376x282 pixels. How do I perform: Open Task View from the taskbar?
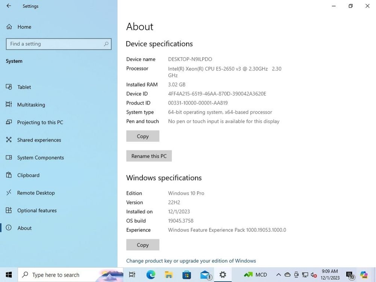[x=132, y=274]
